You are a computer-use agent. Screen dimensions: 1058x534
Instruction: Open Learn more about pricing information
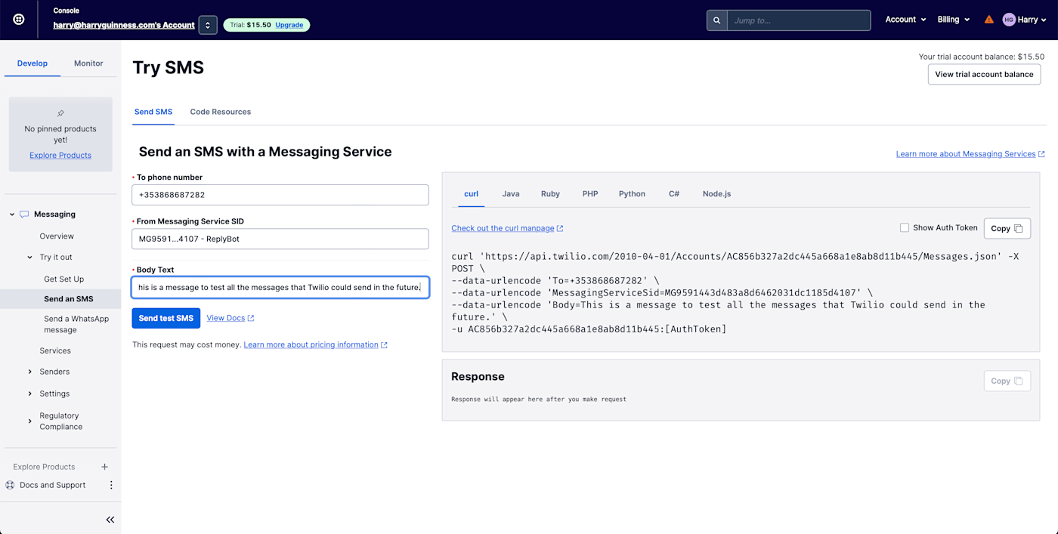click(x=311, y=345)
